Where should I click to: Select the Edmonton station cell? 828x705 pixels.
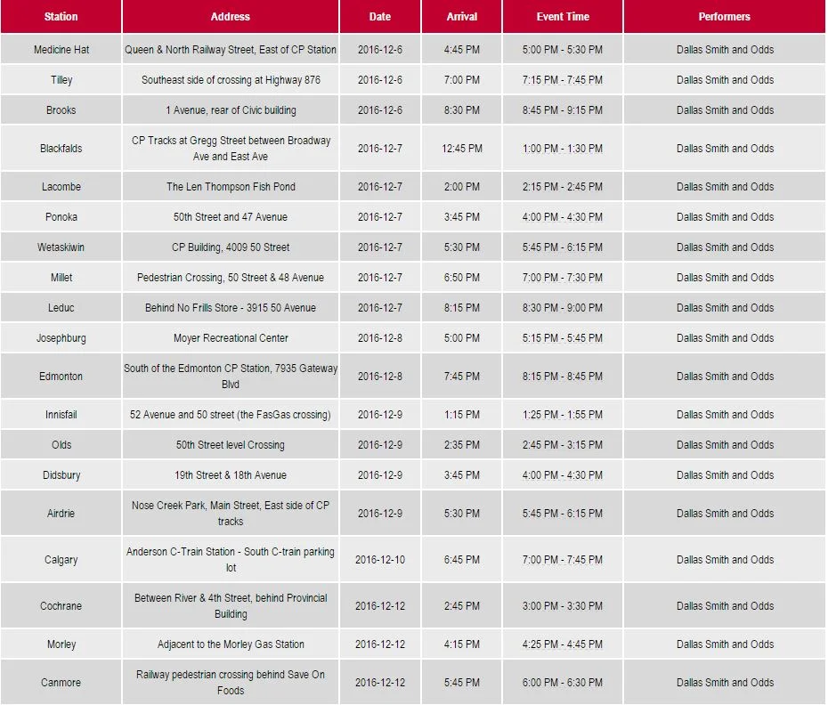[61, 376]
